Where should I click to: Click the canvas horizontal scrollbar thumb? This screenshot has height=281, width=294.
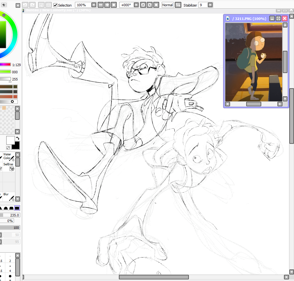pos(154,277)
